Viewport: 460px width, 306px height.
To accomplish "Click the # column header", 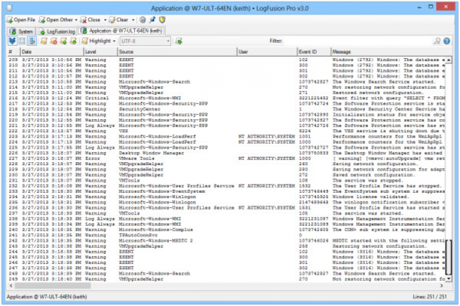I will tap(13, 52).
